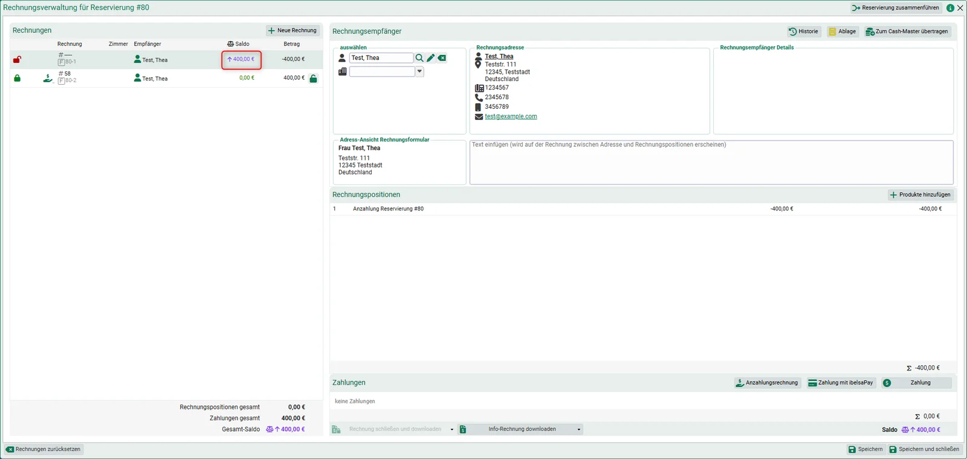Click the mobile phone icon next to 3456789
Screen dimensions: 967x459
pyautogui.click(x=478, y=107)
